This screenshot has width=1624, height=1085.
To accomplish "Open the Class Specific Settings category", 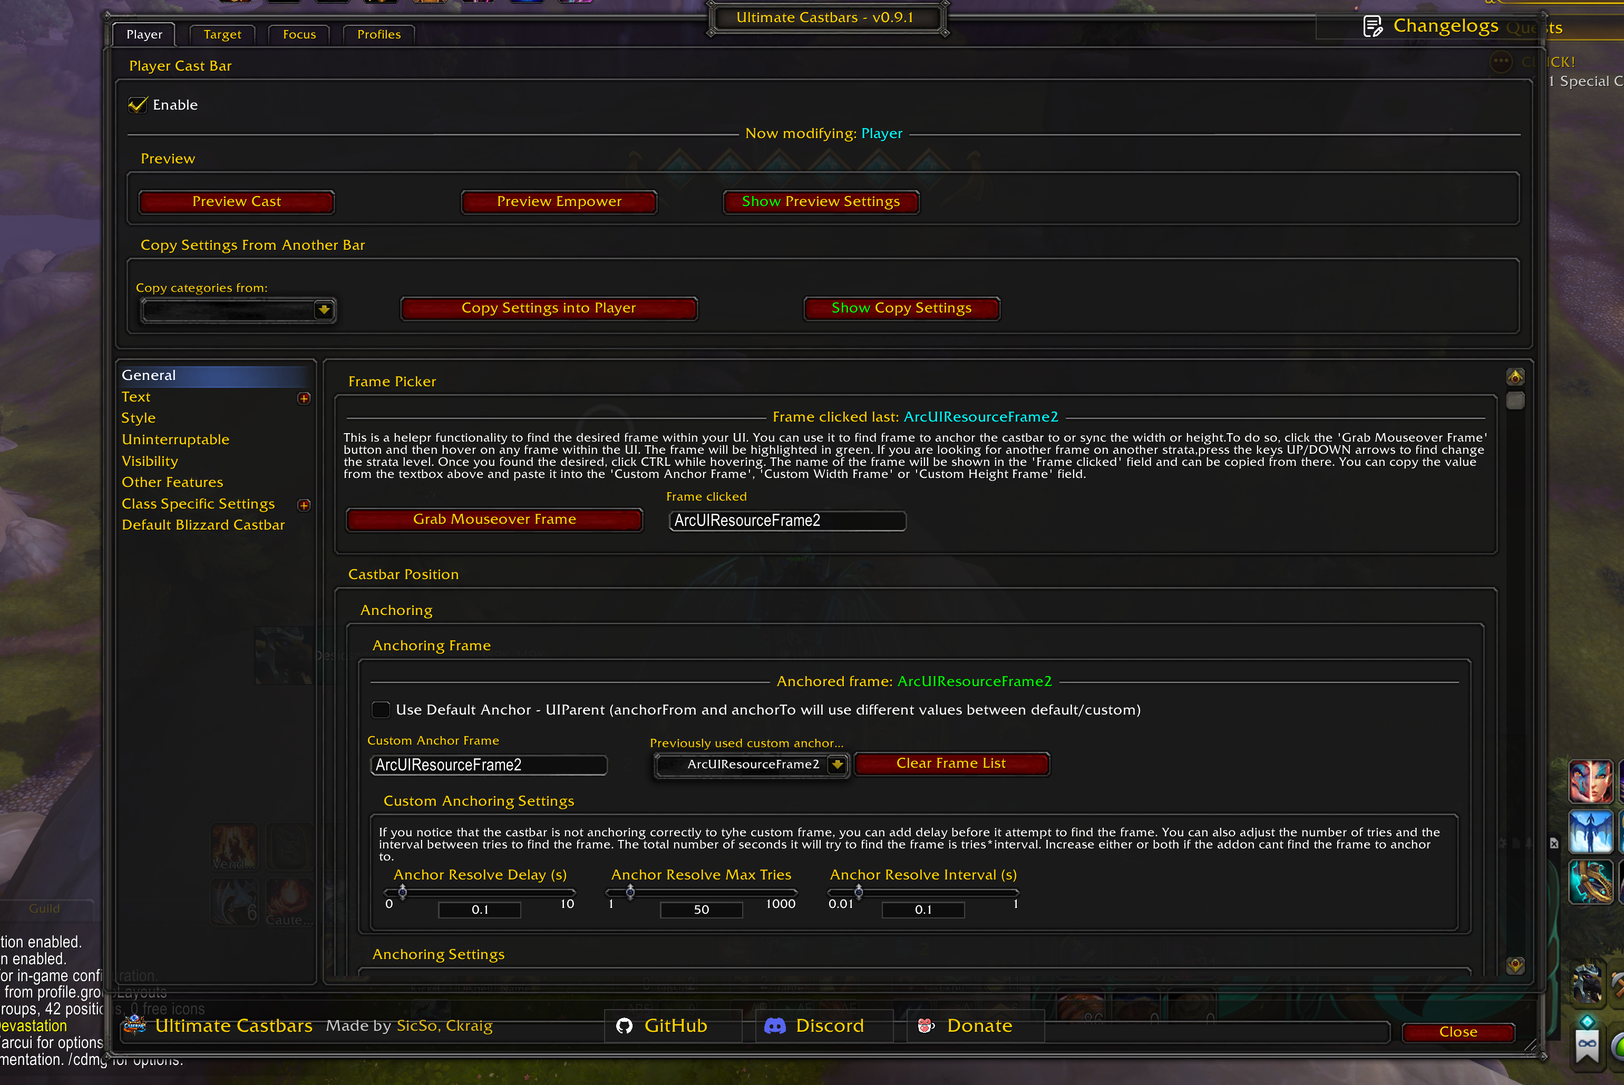I will coord(198,504).
